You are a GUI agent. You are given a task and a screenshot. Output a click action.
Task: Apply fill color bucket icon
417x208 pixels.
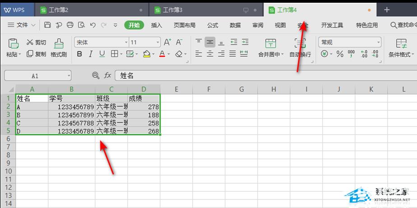[x=147, y=54]
